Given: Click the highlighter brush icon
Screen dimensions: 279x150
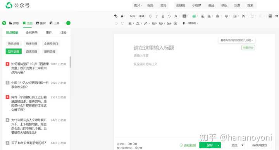Looking at the screenshot, I should 122,16.
